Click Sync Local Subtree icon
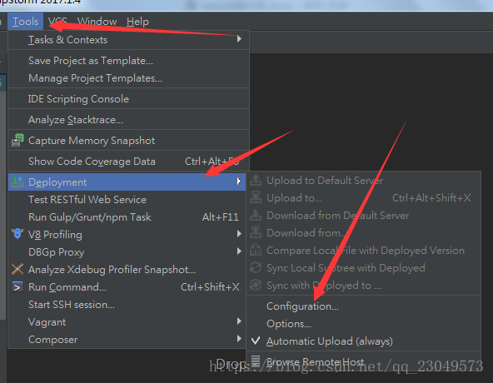 pyautogui.click(x=256, y=267)
